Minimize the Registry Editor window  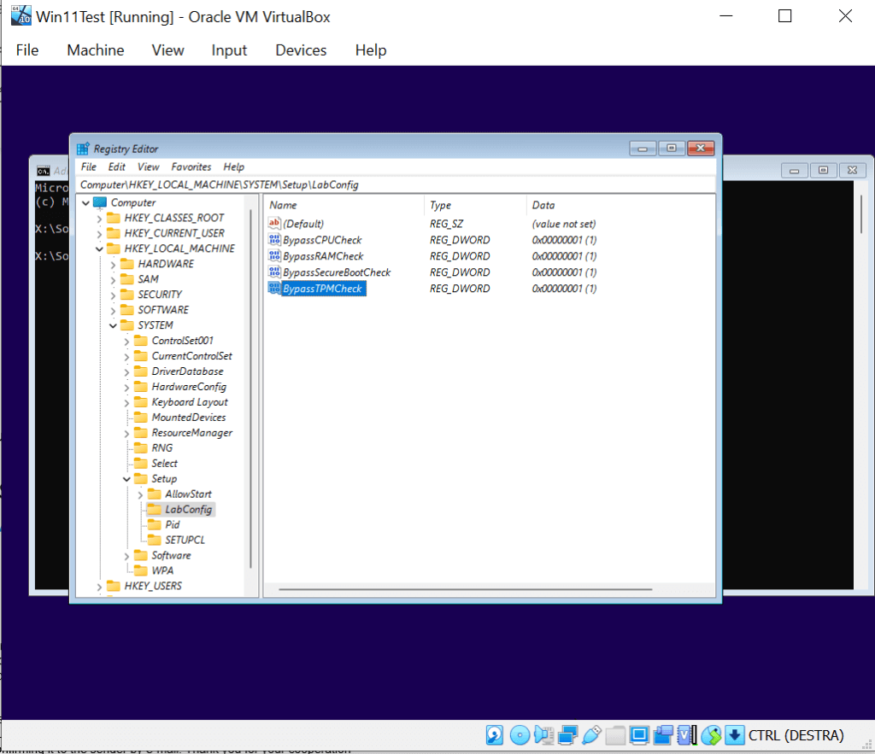pos(643,148)
